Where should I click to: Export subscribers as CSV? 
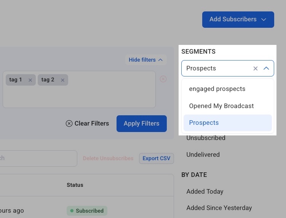tap(156, 158)
